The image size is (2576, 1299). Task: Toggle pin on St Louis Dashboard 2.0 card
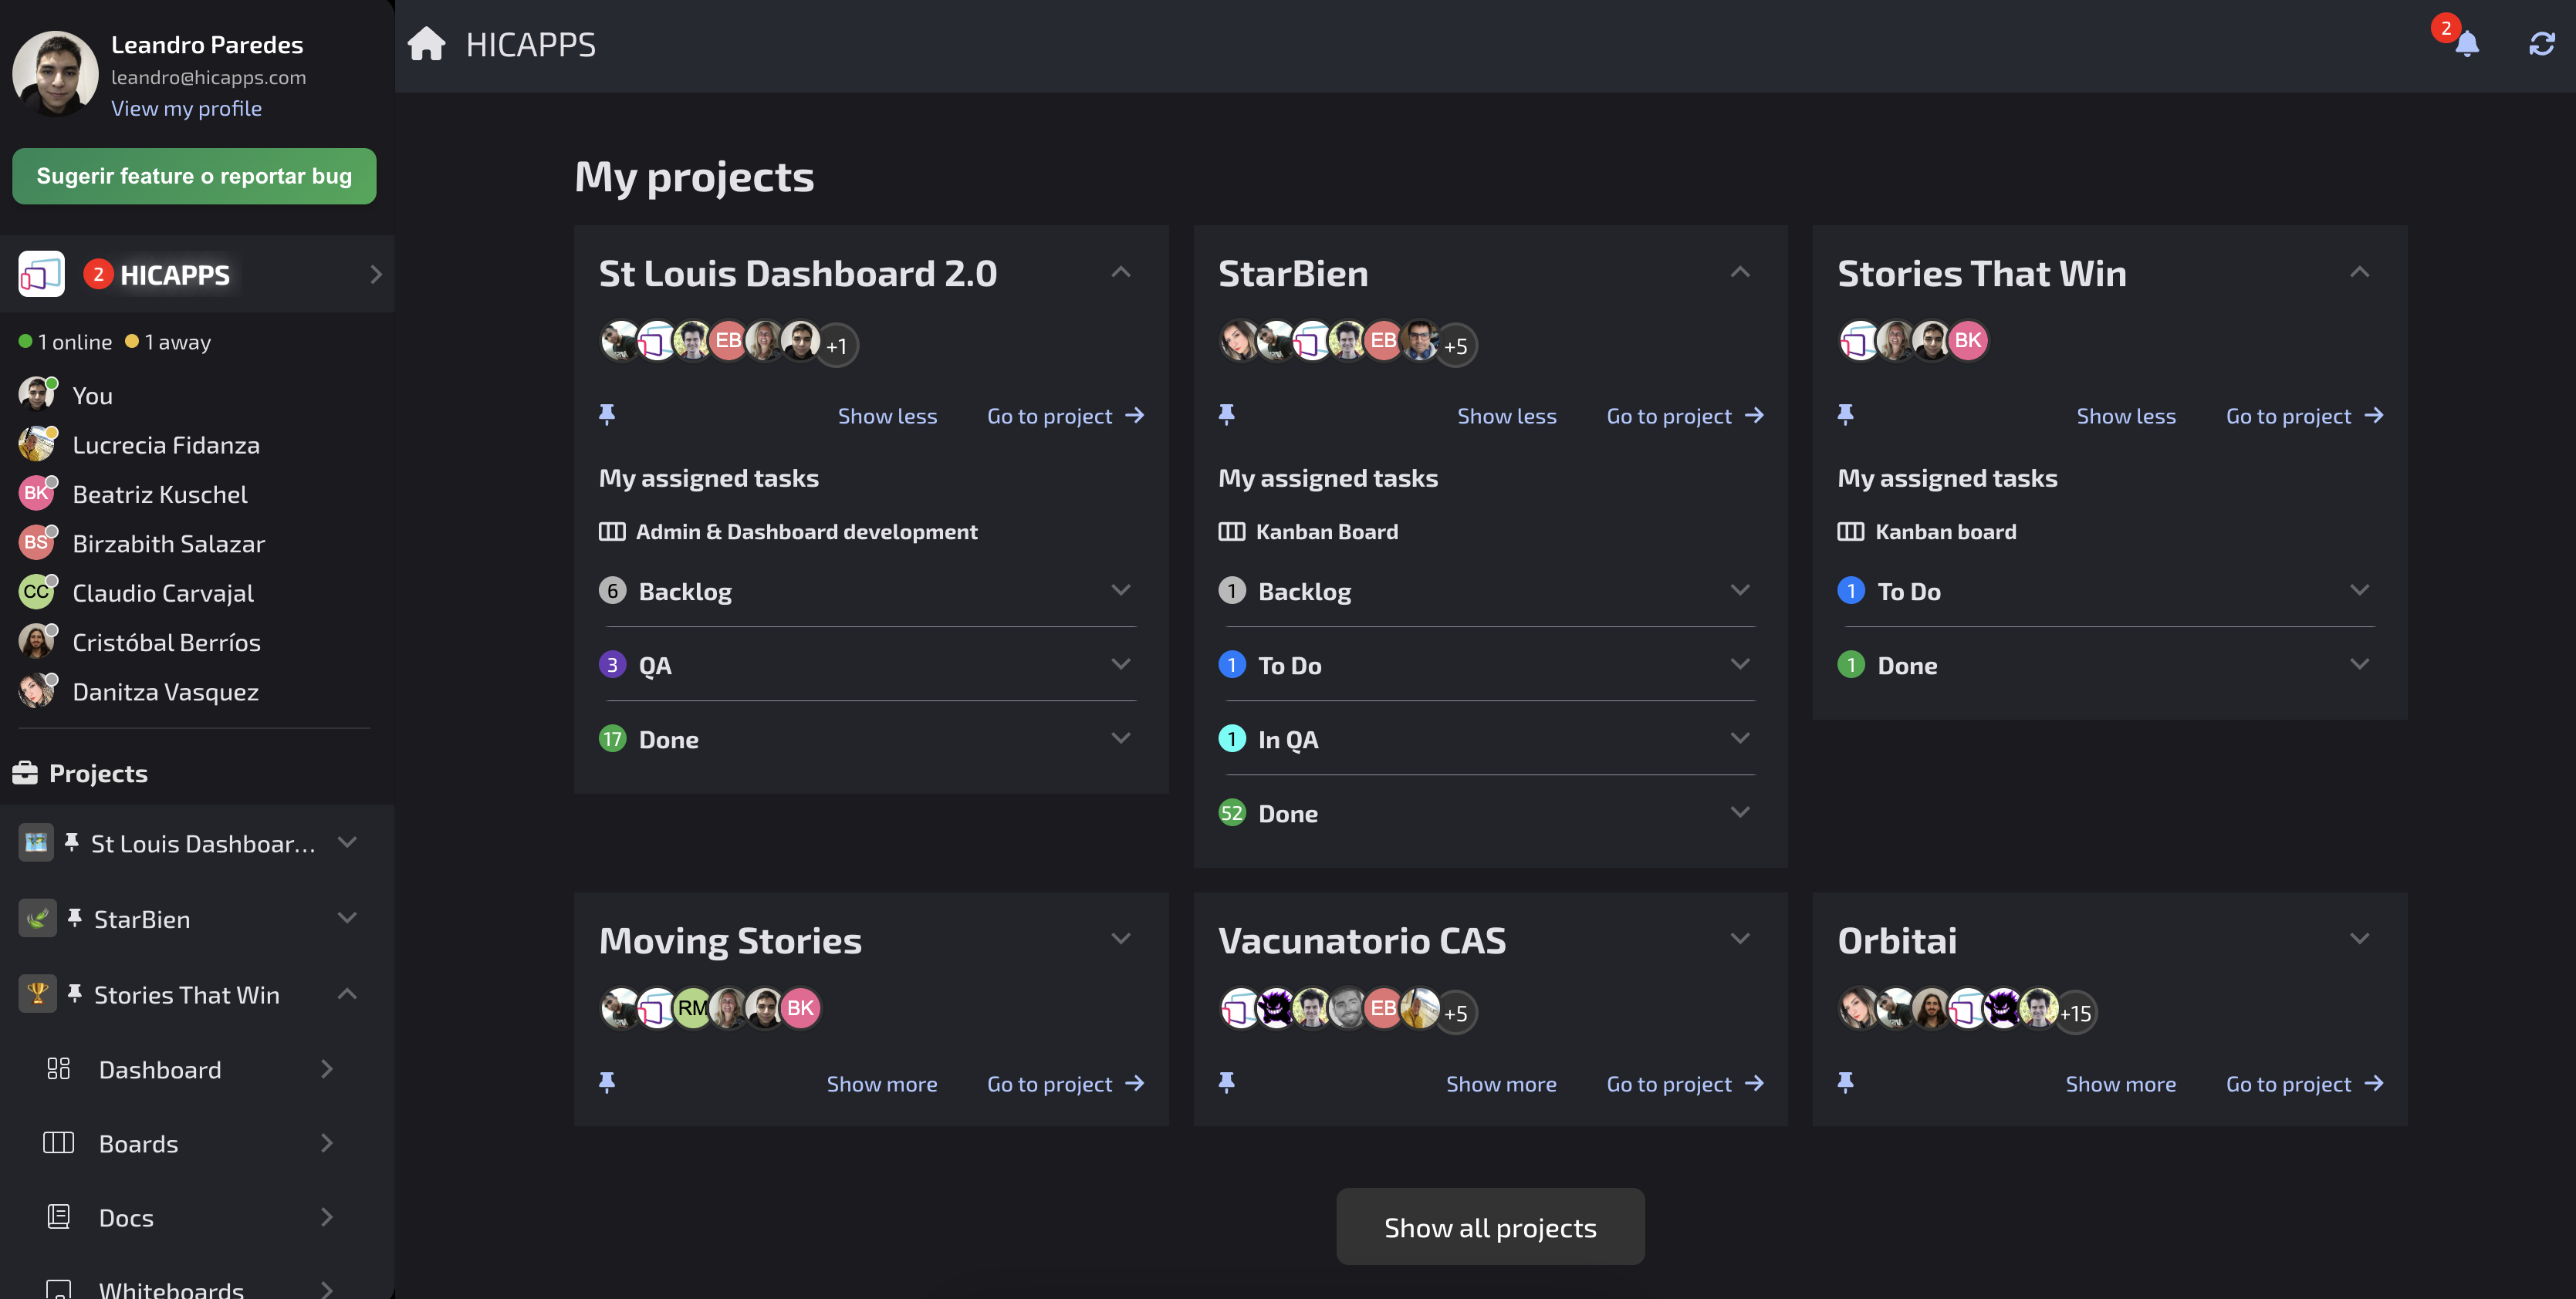click(607, 415)
